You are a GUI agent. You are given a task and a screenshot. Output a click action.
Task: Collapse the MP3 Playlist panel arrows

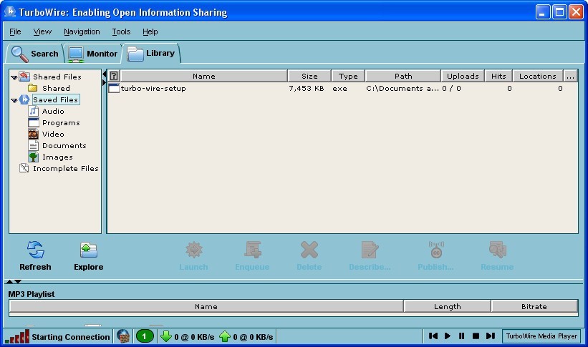pos(14,282)
